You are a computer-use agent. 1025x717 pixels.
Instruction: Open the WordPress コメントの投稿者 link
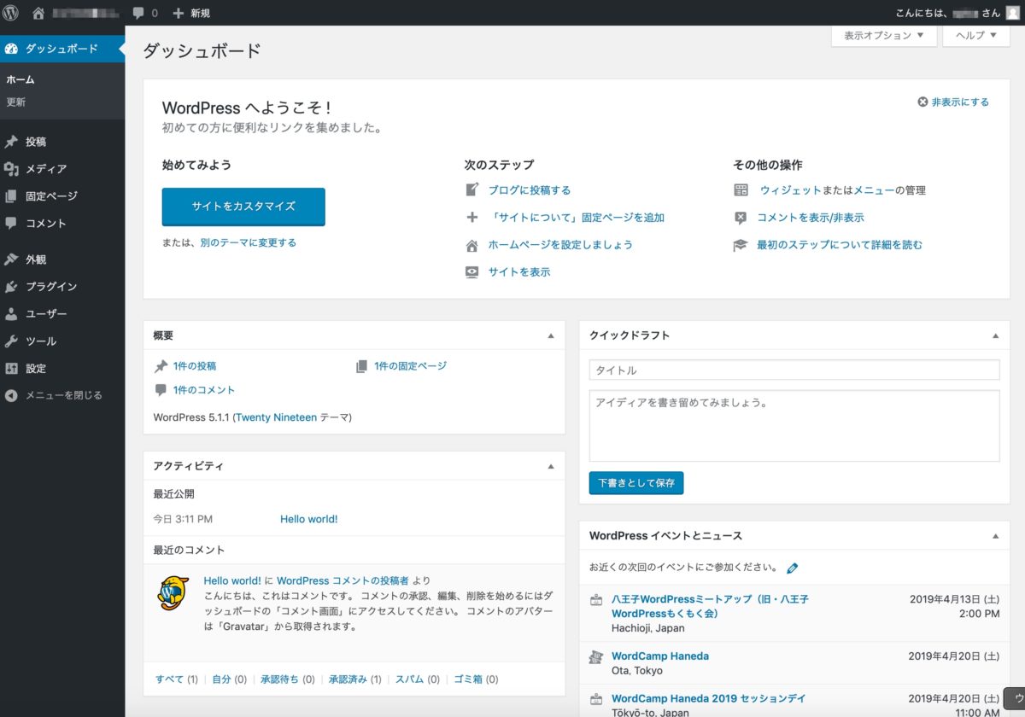[343, 581]
